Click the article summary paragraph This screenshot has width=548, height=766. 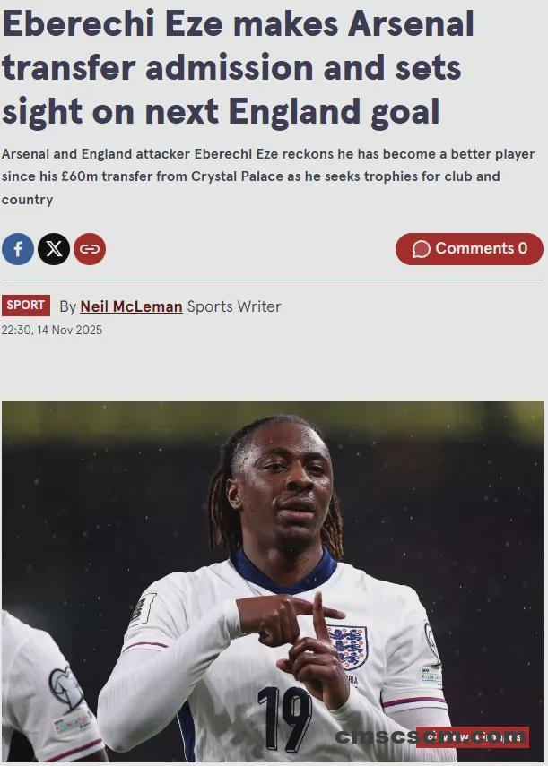click(x=268, y=176)
